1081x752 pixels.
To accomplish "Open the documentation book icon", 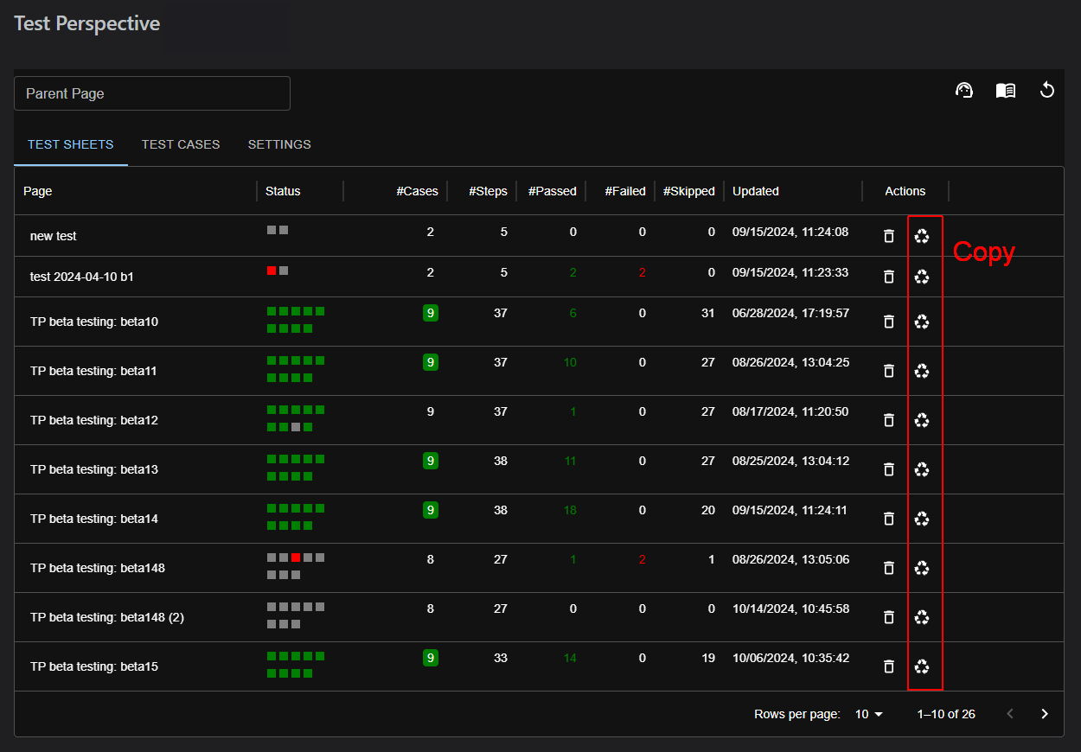I will 1005,90.
